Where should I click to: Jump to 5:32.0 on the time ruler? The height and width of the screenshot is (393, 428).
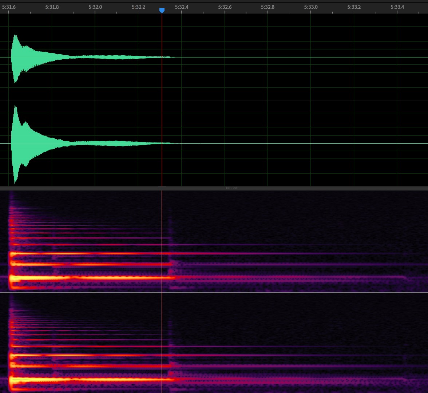coord(95,7)
